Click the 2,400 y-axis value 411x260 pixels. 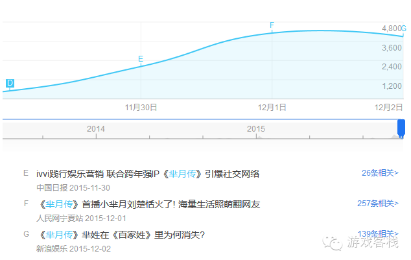pos(392,67)
